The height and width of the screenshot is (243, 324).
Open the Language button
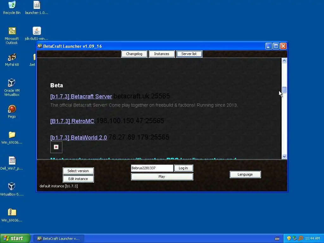click(x=245, y=174)
